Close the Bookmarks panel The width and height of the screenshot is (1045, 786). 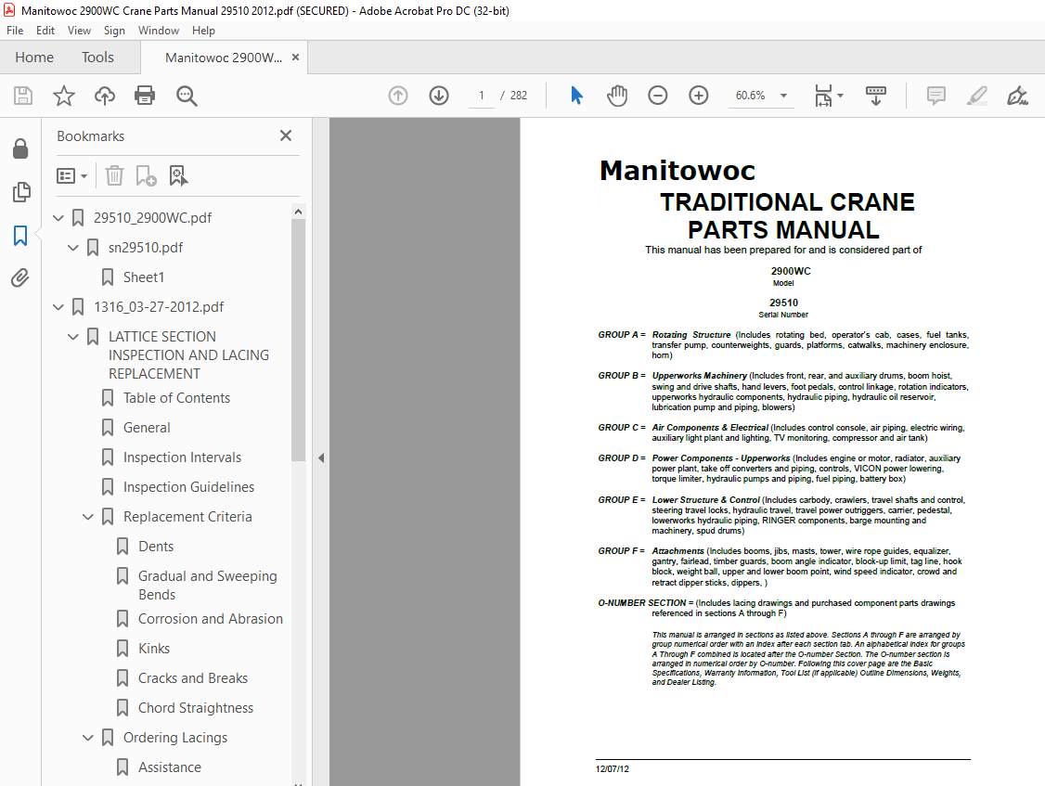pyautogui.click(x=286, y=135)
